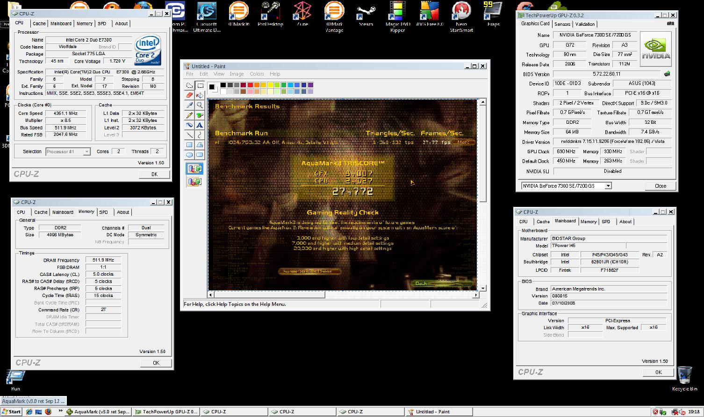
Task: Click the Firefox quick launch icon in taskbar
Action: (x=48, y=412)
